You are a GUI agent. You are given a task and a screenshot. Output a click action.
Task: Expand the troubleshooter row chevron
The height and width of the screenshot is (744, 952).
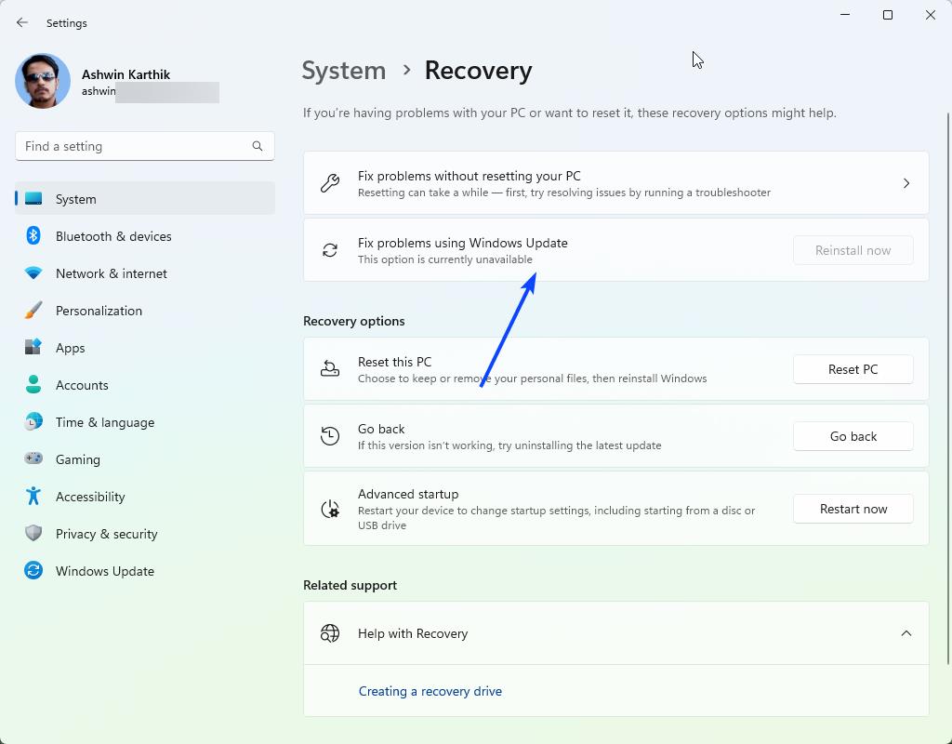tap(906, 183)
